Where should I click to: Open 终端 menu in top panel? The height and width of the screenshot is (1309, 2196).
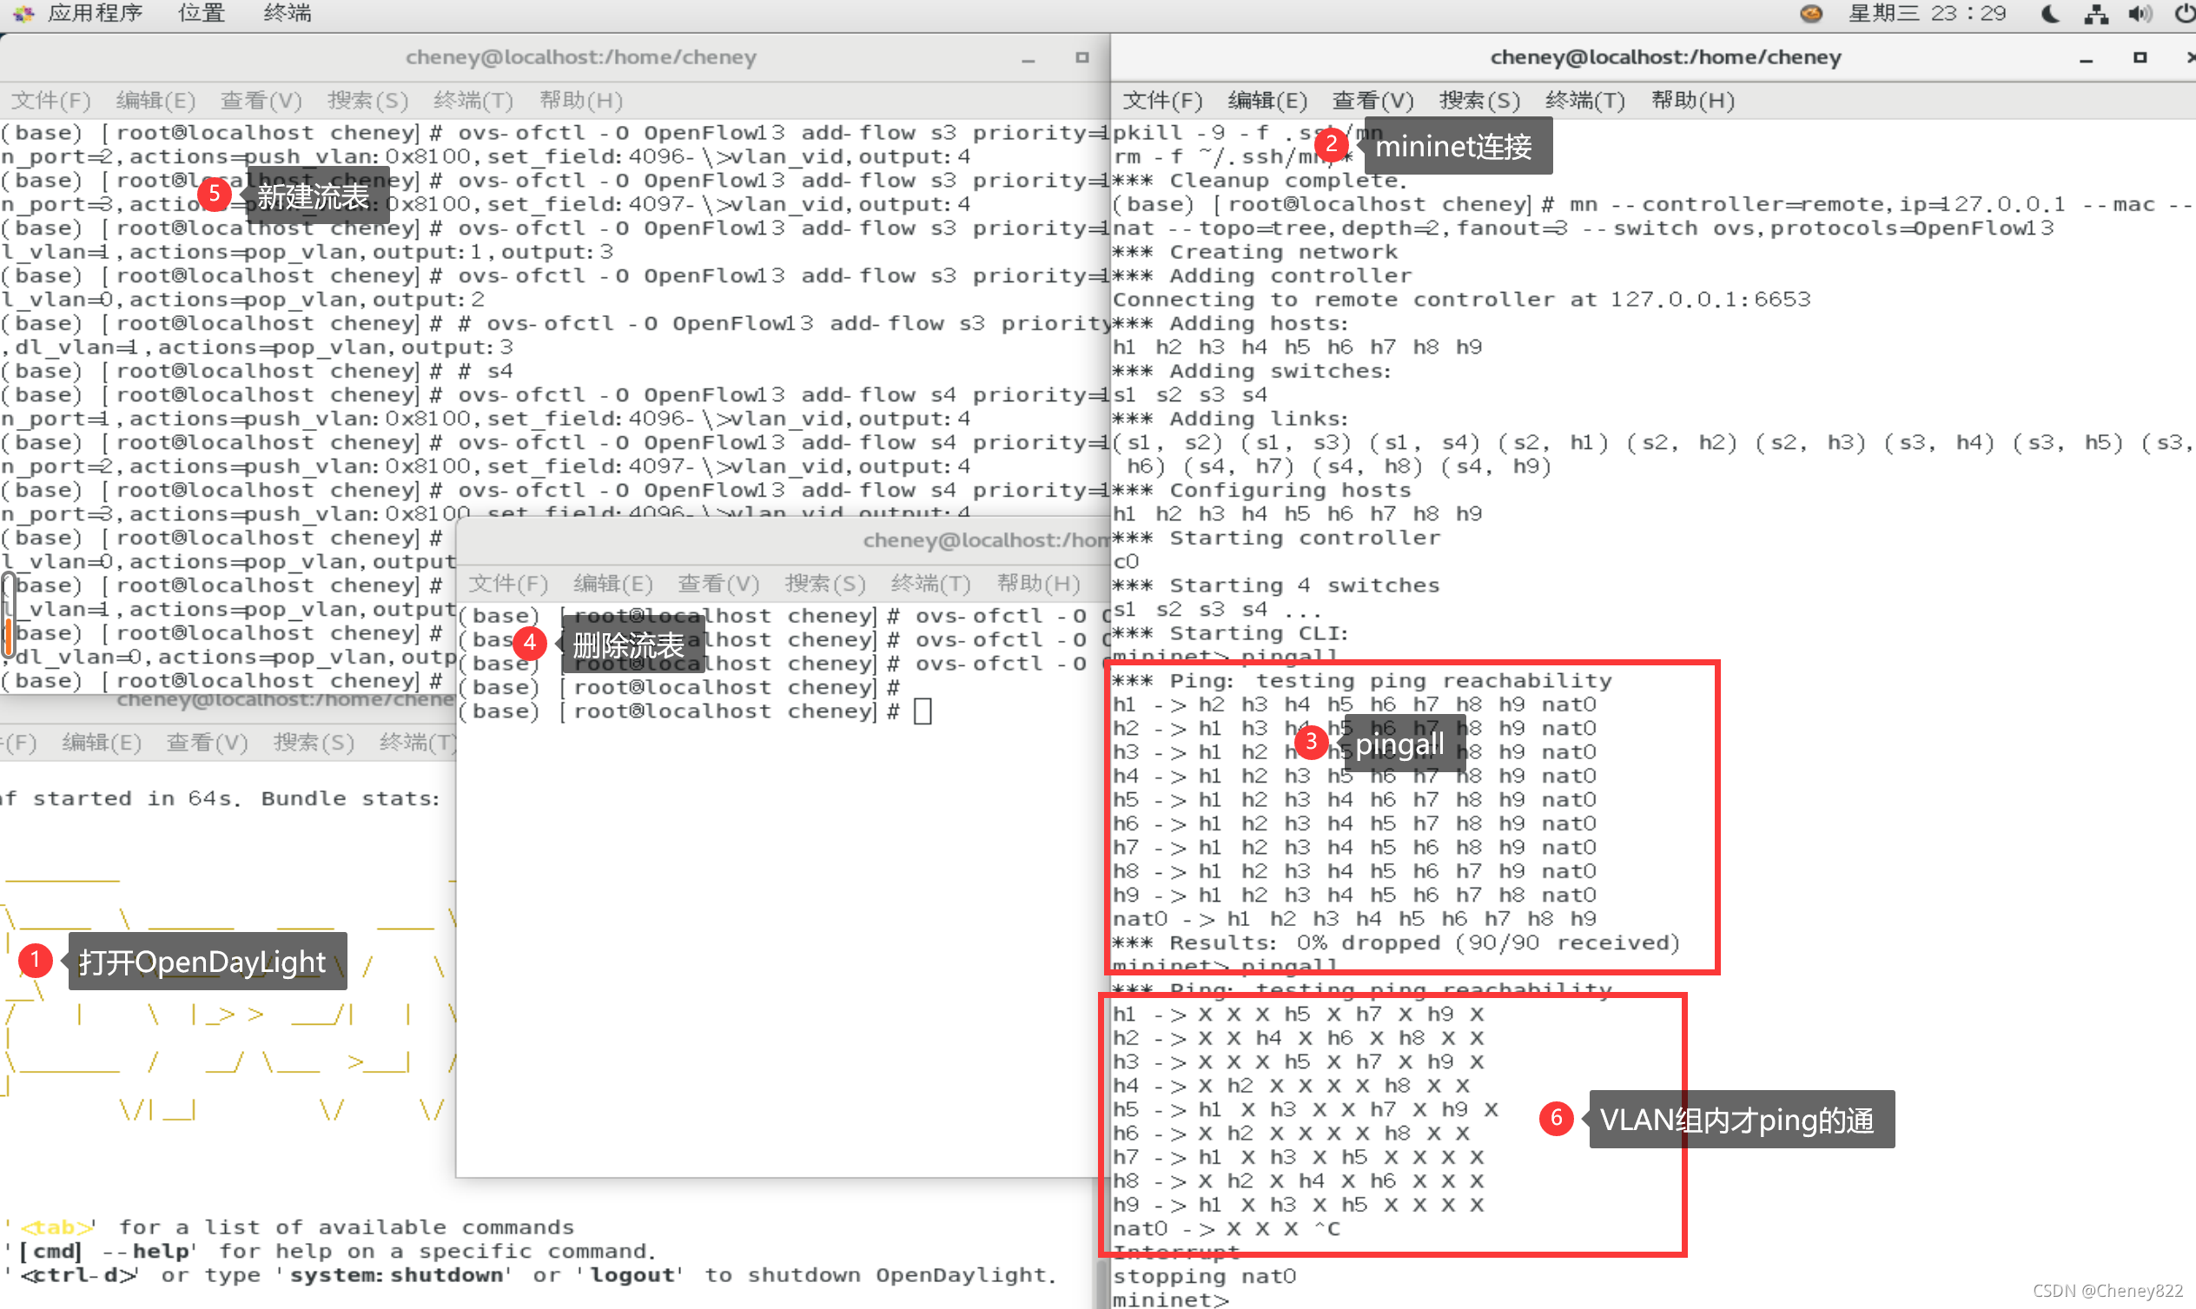(x=288, y=13)
